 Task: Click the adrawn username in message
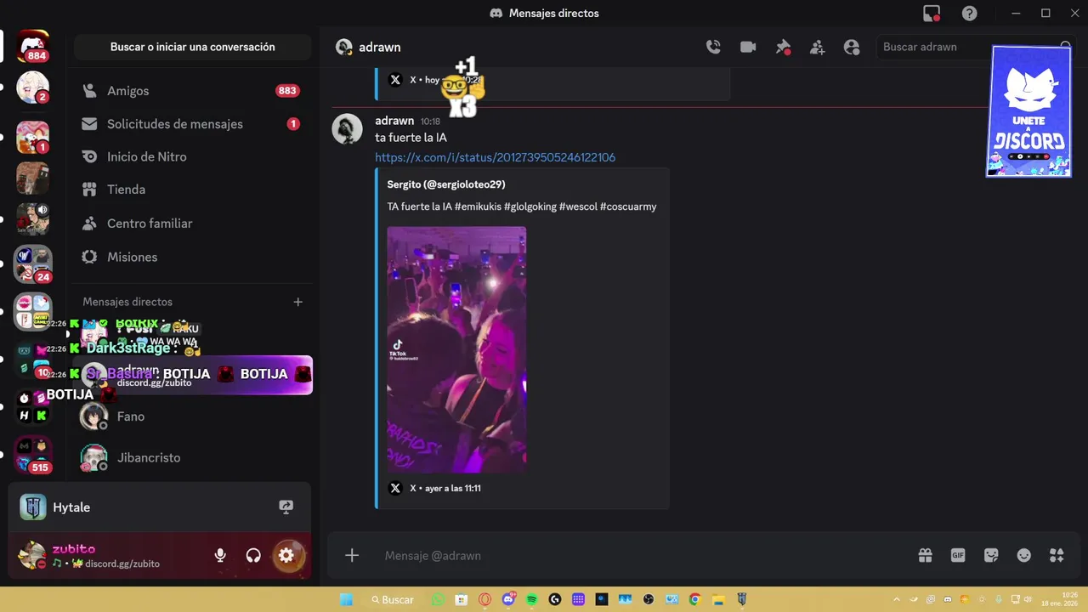(394, 121)
